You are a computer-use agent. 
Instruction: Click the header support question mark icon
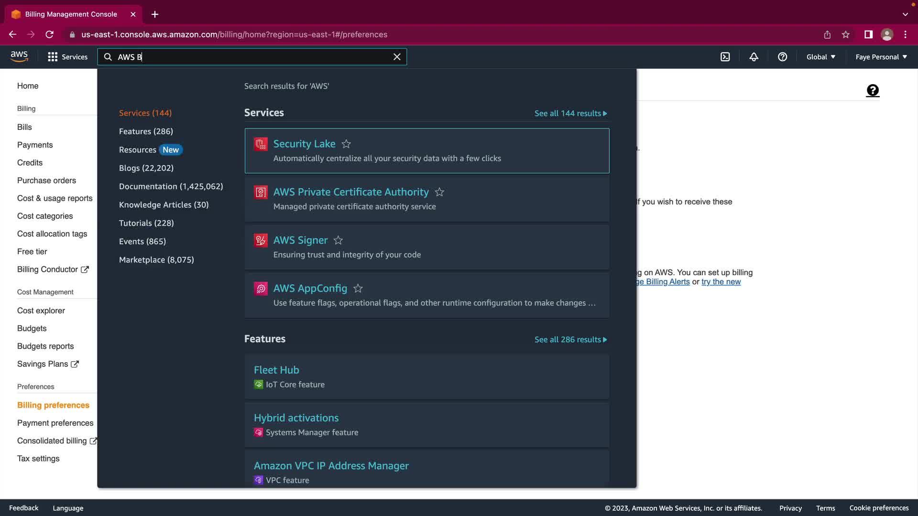coord(782,57)
